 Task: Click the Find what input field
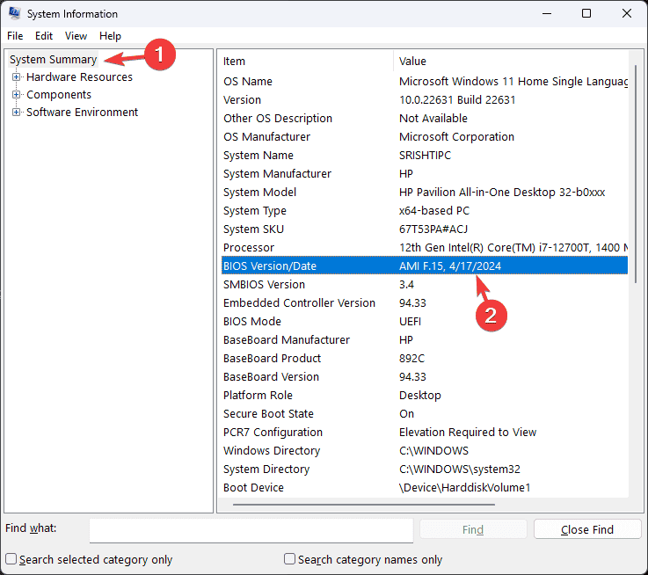coord(251,531)
